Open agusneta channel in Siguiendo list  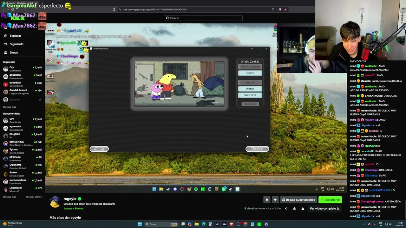(x=22, y=76)
